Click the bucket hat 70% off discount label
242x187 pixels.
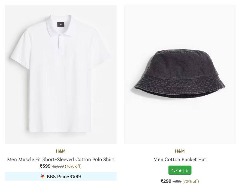tap(191, 181)
